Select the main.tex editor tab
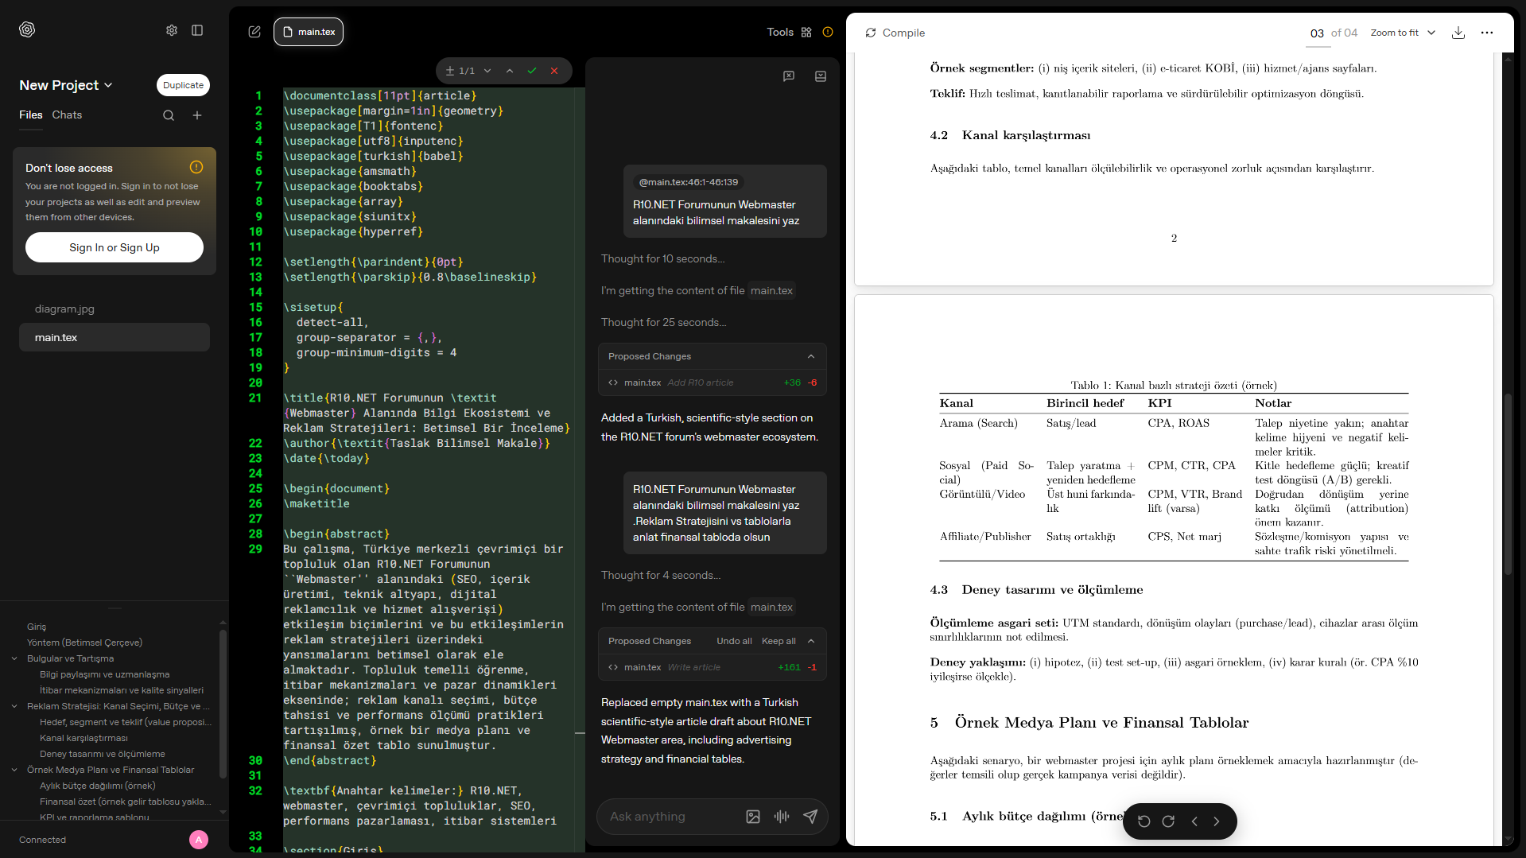This screenshot has width=1526, height=858. click(309, 32)
